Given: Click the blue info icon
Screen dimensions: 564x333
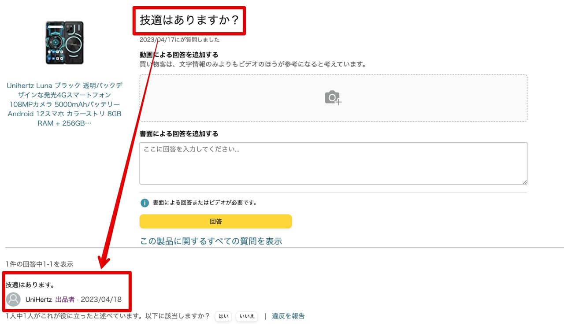Looking at the screenshot, I should 145,203.
